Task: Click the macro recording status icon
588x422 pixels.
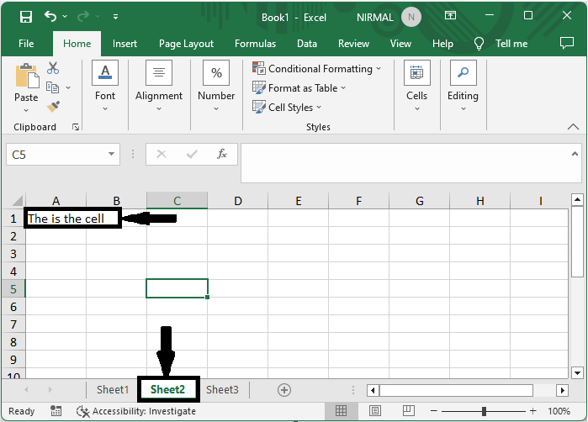Action: point(56,411)
